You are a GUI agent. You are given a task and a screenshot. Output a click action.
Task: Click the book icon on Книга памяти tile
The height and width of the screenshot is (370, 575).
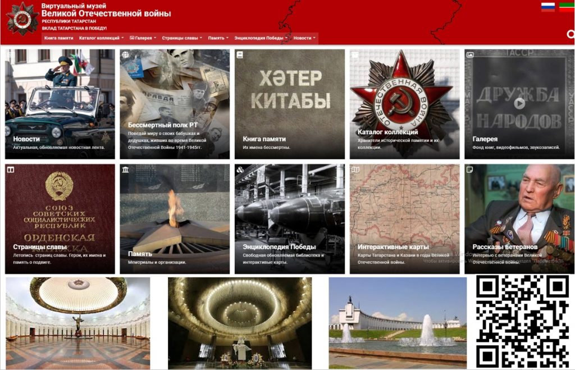240,54
